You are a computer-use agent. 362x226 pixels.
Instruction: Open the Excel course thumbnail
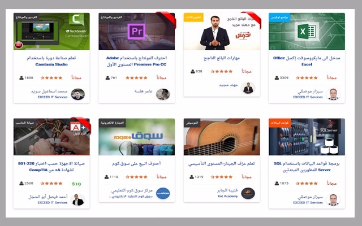pyautogui.click(x=307, y=32)
